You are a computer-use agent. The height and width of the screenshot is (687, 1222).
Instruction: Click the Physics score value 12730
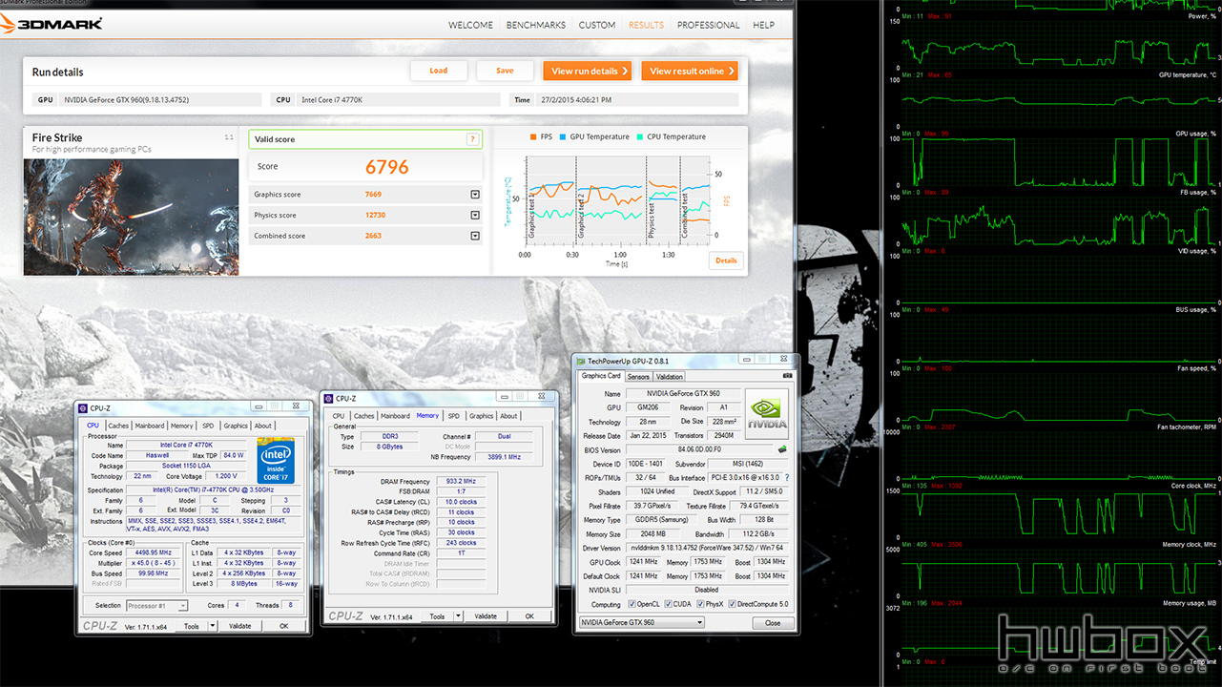click(375, 216)
